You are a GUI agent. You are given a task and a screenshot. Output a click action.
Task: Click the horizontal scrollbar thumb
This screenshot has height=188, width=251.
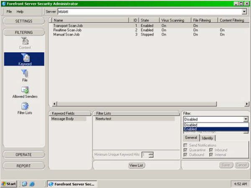(137, 104)
